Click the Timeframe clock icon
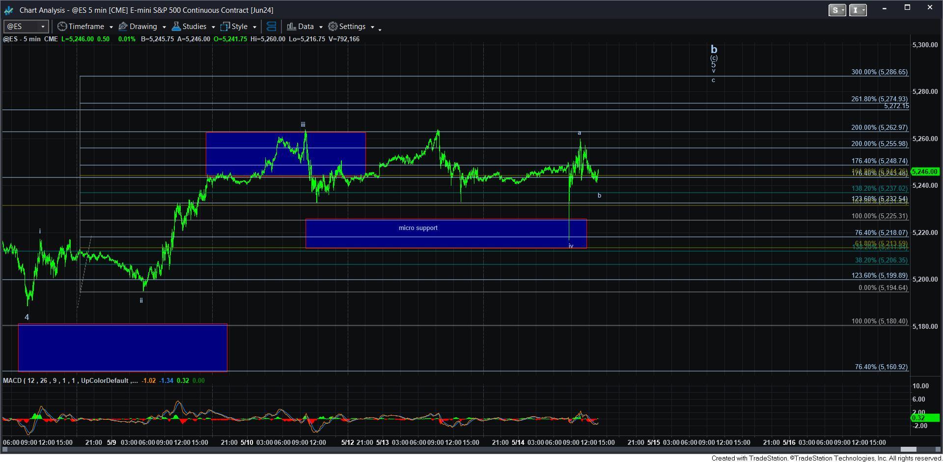Viewport: 943px width, 462px height. 62,27
